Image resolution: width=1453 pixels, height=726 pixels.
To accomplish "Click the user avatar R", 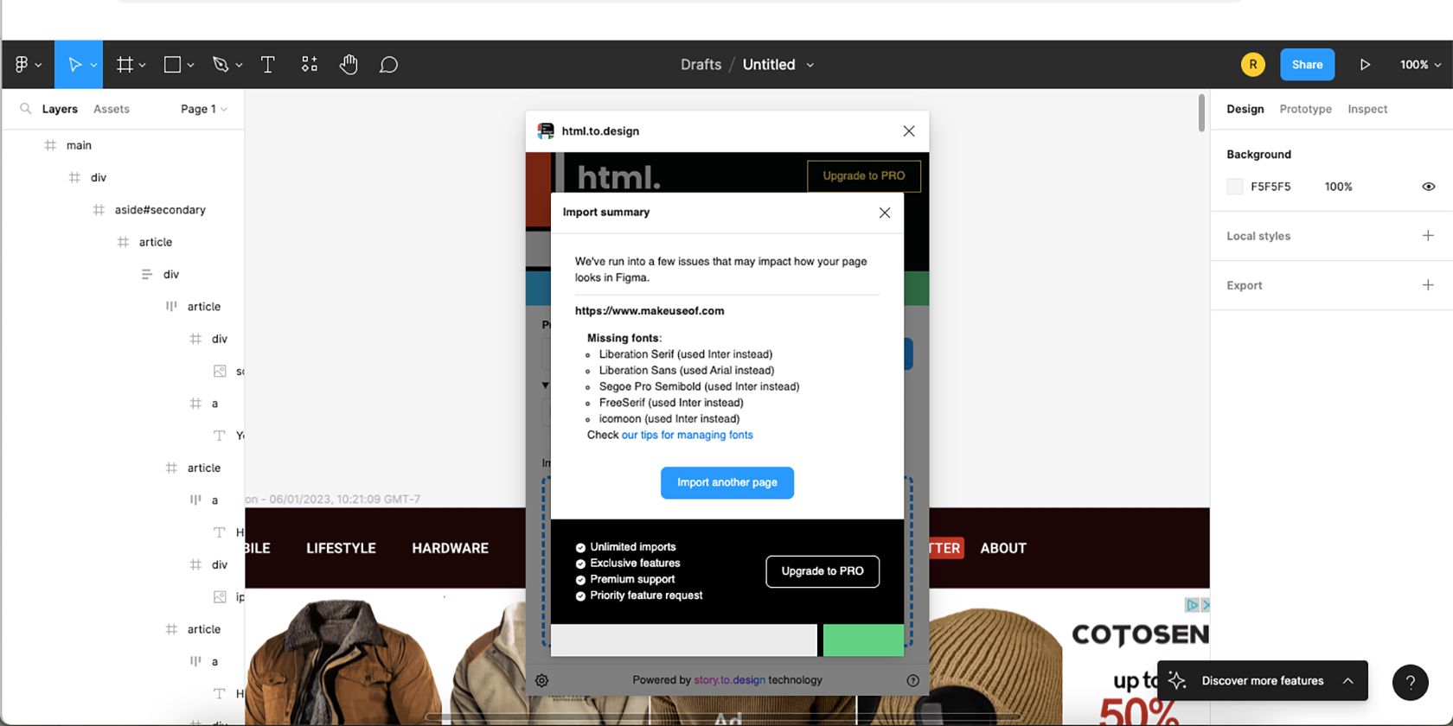I will click(1252, 65).
